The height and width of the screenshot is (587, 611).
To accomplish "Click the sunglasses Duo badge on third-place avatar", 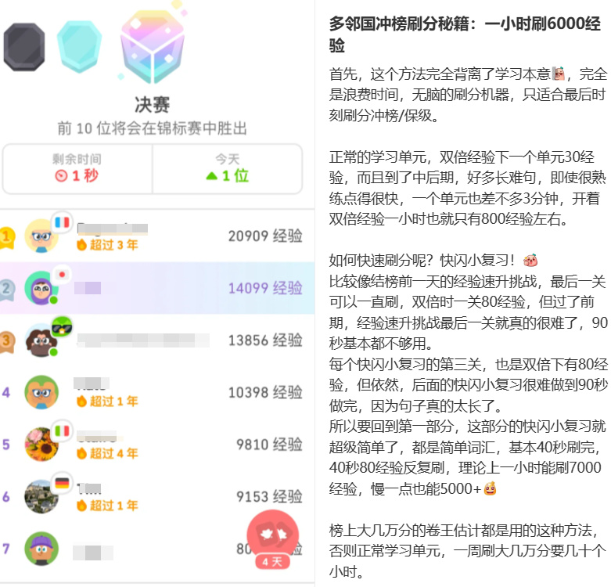I will point(62,326).
